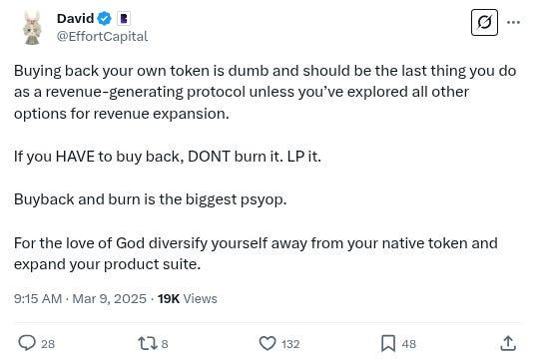
Task: Visit the @EffortCapital handle link
Action: [x=102, y=36]
